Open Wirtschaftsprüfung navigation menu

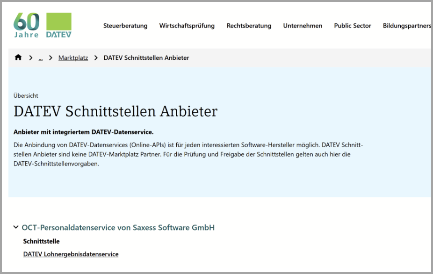point(187,26)
